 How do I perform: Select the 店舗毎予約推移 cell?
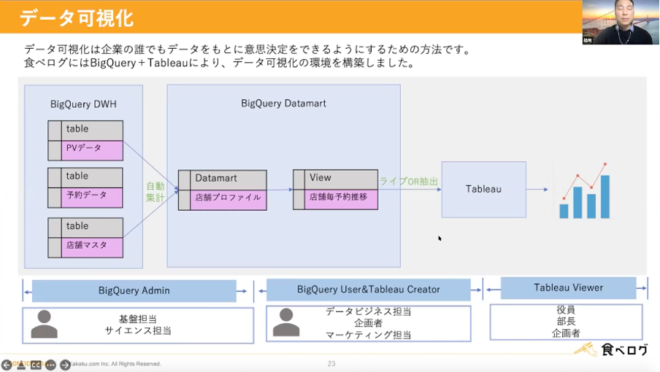pyautogui.click(x=342, y=199)
